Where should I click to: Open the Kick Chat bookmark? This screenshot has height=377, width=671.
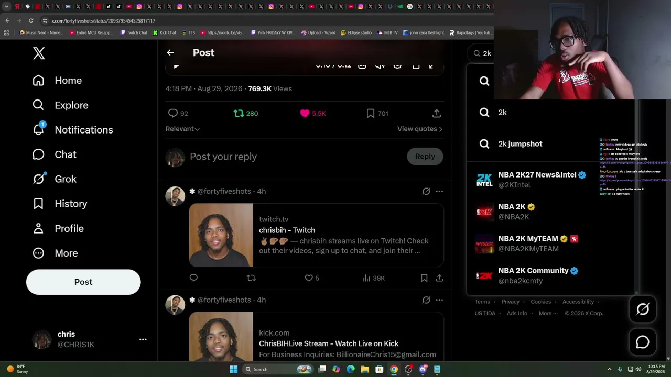point(165,32)
